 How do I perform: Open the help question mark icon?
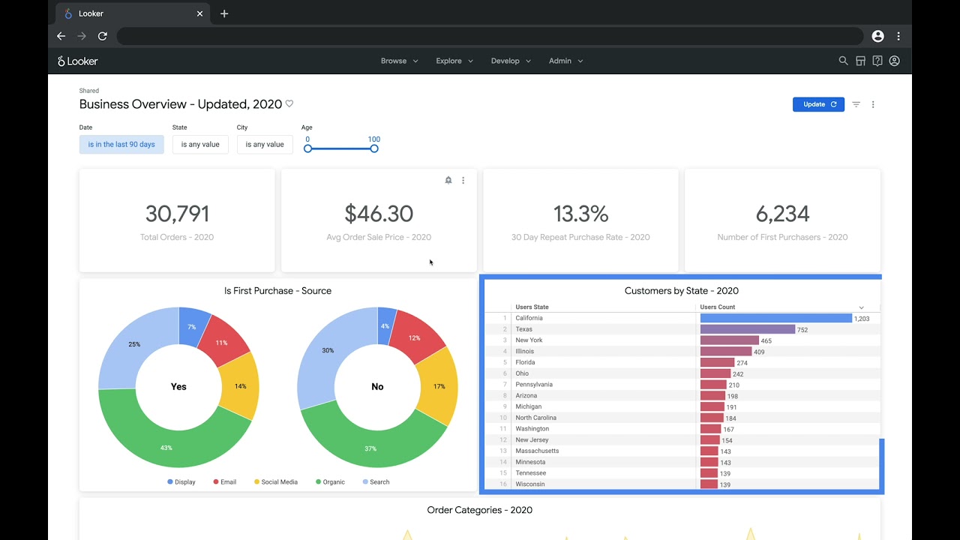(x=877, y=61)
